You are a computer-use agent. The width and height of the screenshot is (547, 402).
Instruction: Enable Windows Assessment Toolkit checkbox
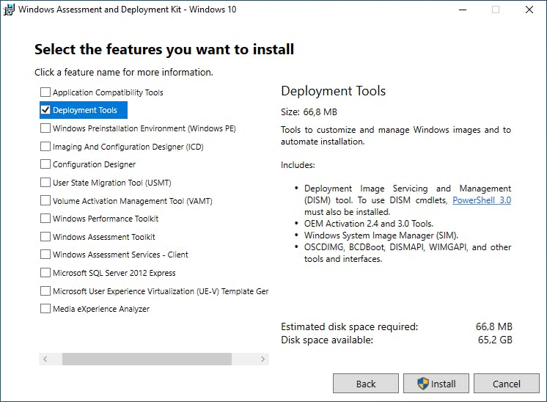[45, 237]
